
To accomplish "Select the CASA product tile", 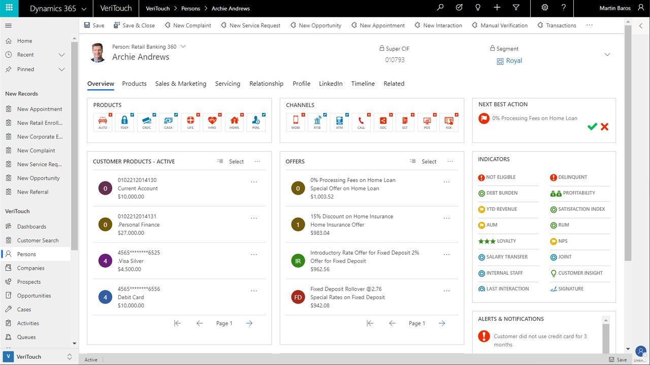I will (169, 122).
